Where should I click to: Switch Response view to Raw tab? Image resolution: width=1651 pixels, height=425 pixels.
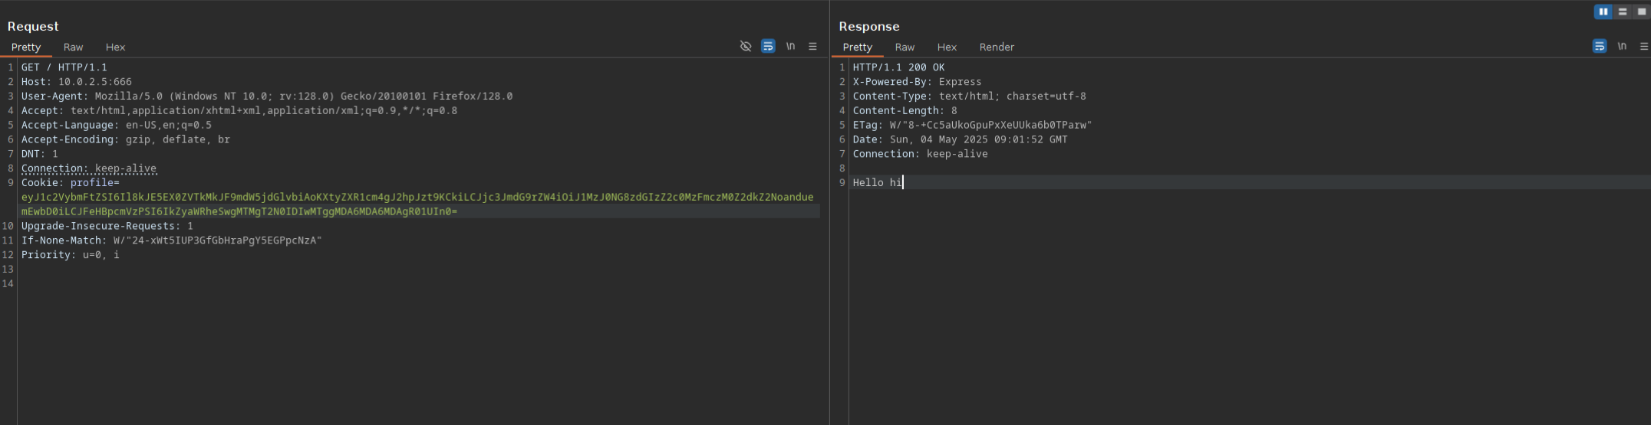[x=905, y=47]
